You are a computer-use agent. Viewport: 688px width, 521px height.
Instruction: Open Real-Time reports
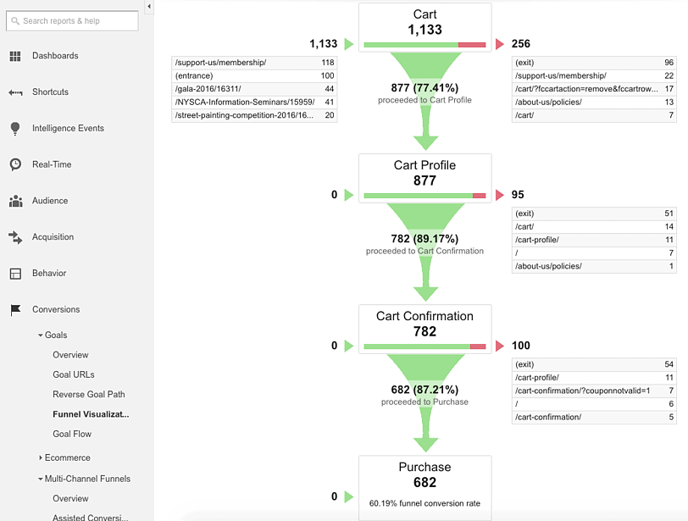[x=52, y=164]
